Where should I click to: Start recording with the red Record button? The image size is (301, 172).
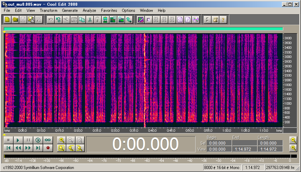tap(48, 148)
